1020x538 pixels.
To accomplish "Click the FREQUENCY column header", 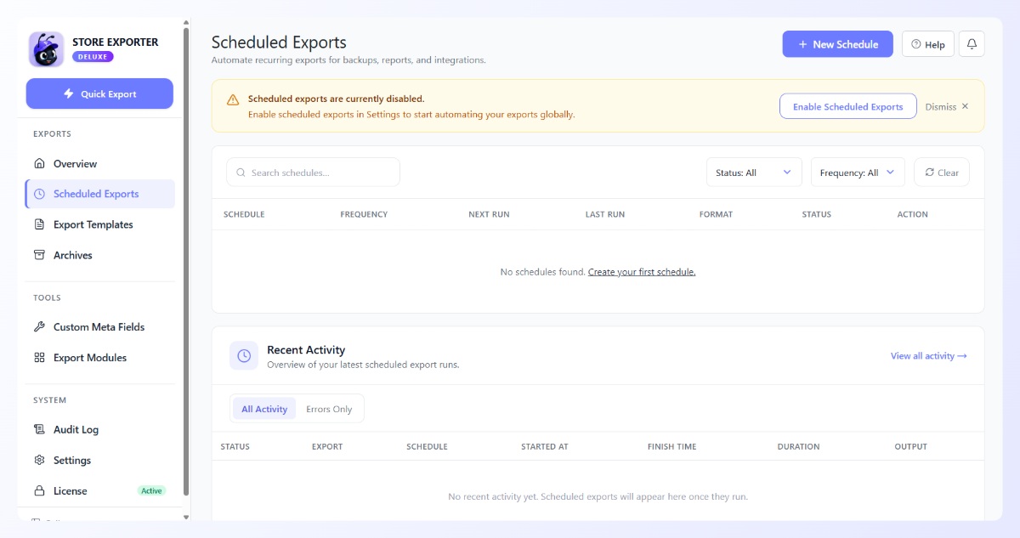I will click(x=364, y=214).
